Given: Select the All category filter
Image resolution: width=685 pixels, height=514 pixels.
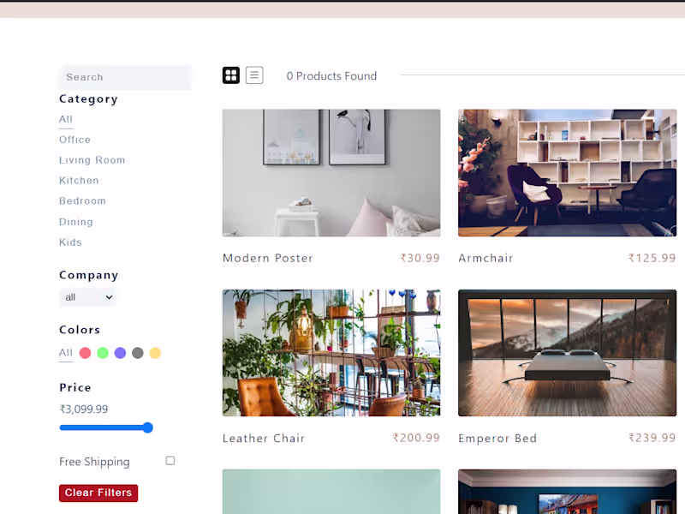Looking at the screenshot, I should pyautogui.click(x=66, y=119).
